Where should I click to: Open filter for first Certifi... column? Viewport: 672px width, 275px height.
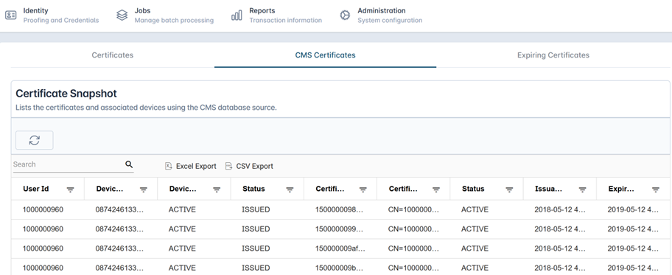(x=363, y=189)
